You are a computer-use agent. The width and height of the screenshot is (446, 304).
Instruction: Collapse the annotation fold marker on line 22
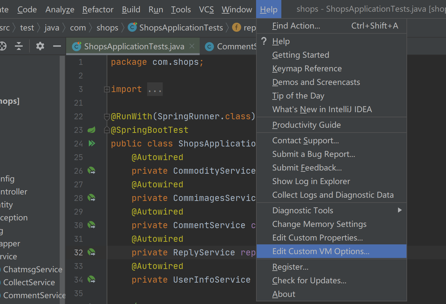[x=107, y=116]
